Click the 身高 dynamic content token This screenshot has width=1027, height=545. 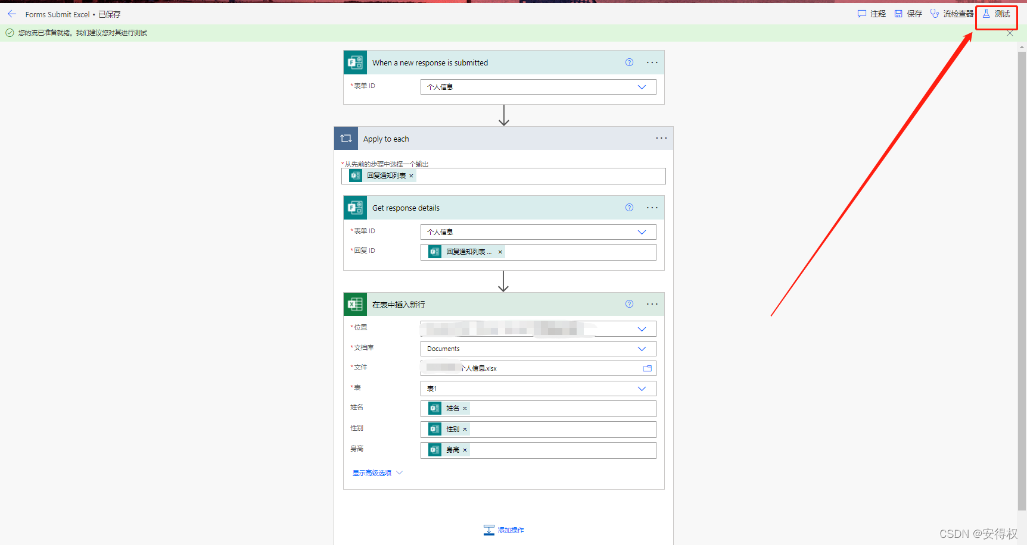(449, 450)
